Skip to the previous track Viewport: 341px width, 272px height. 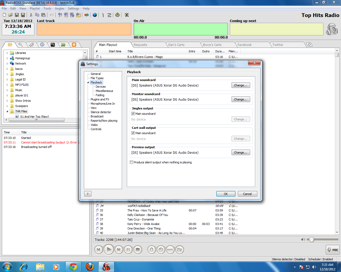coord(99,250)
